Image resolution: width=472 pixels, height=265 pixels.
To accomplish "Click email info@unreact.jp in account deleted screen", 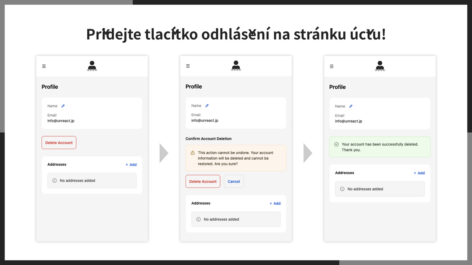I will tap(348, 121).
